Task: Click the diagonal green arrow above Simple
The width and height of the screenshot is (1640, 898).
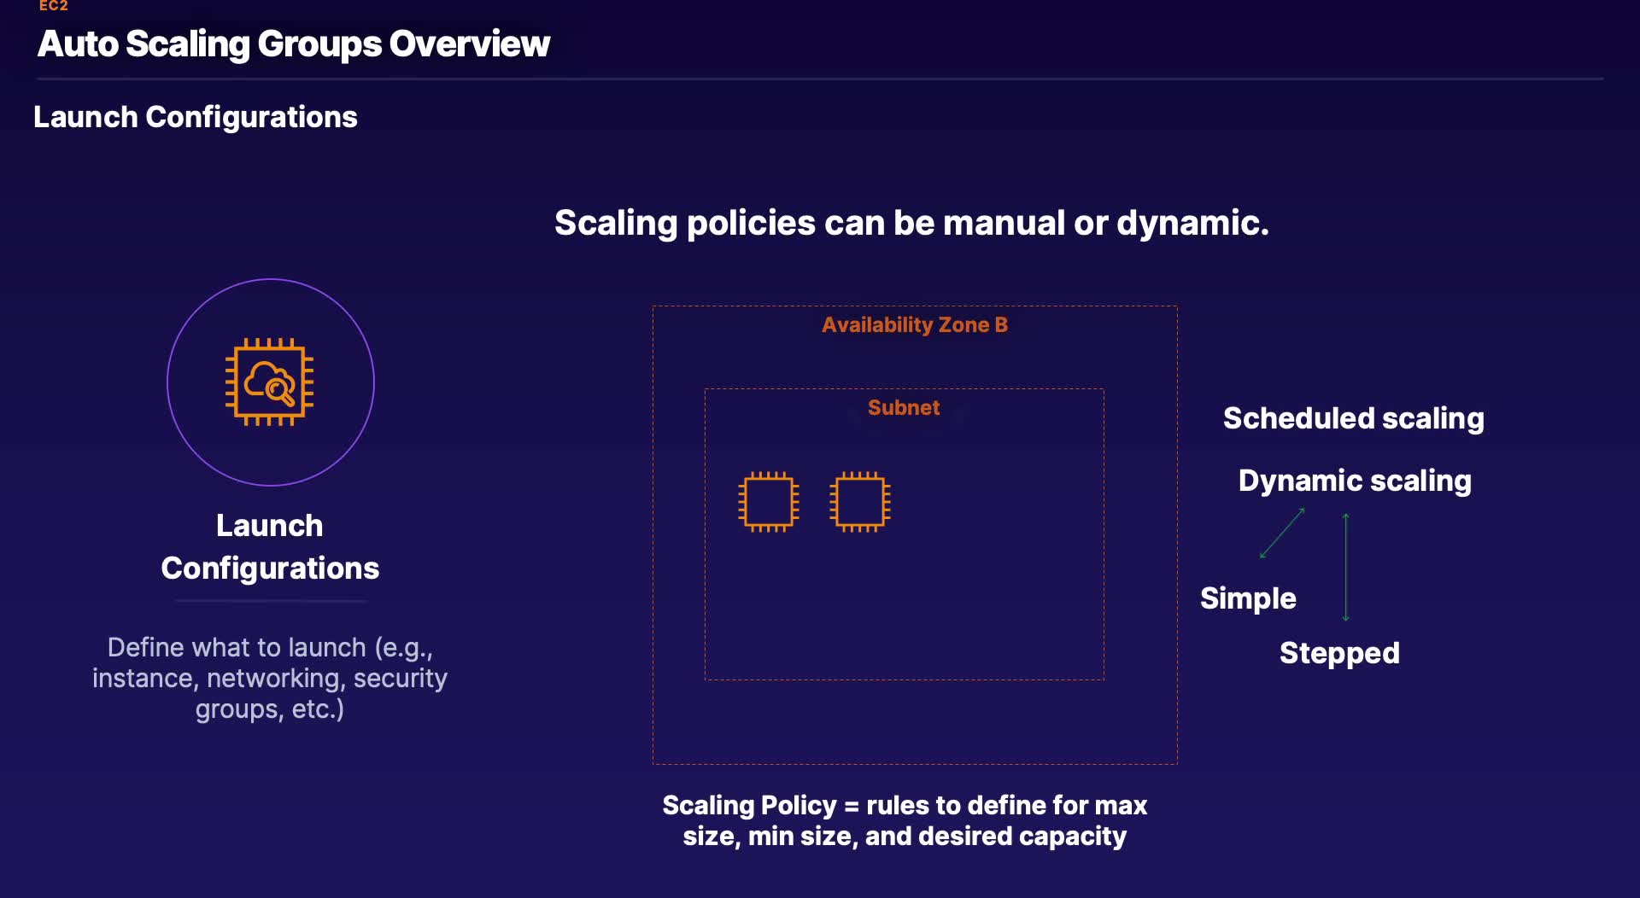Action: tap(1282, 534)
